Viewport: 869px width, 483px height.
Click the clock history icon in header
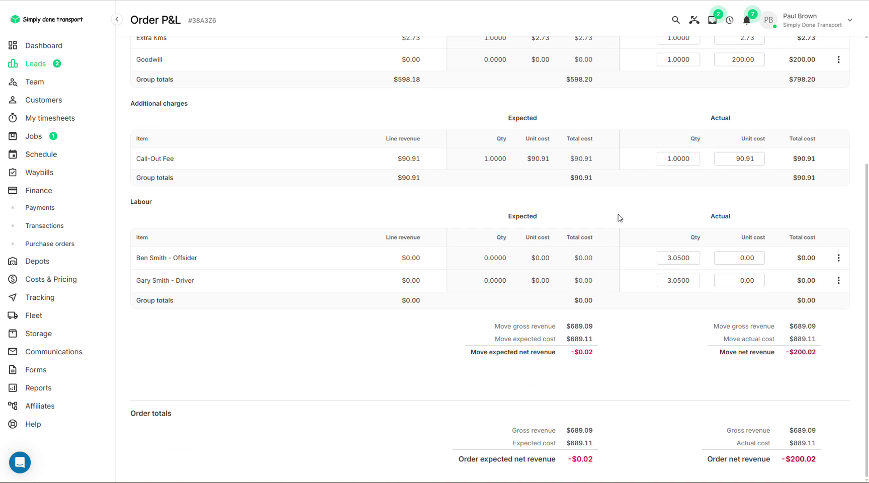pyautogui.click(x=730, y=20)
